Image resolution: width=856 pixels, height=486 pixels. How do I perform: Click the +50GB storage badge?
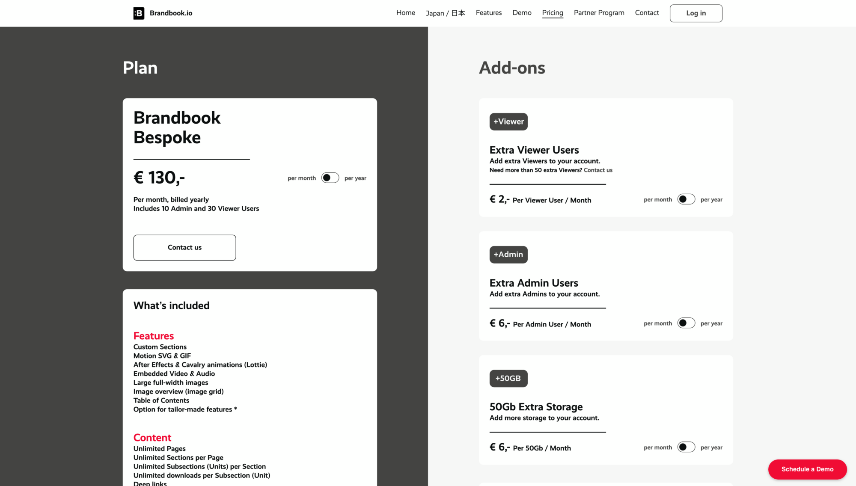(508, 379)
